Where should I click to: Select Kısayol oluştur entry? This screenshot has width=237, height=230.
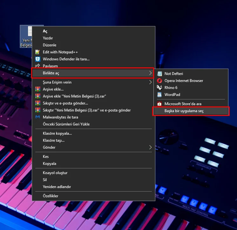point(93,172)
